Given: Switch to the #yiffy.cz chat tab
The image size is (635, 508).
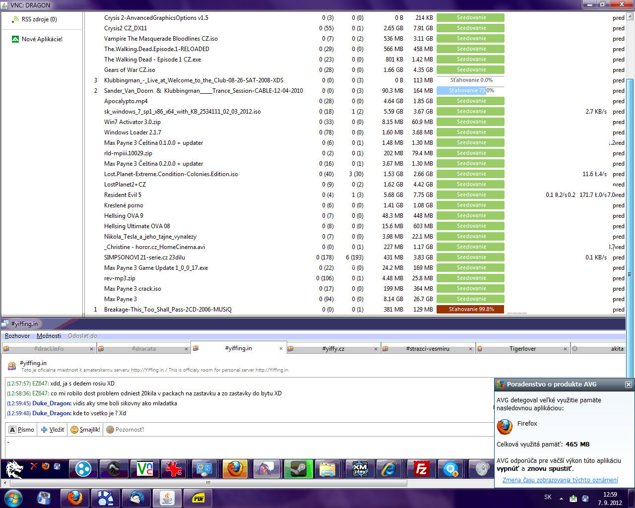Looking at the screenshot, I should pyautogui.click(x=333, y=349).
